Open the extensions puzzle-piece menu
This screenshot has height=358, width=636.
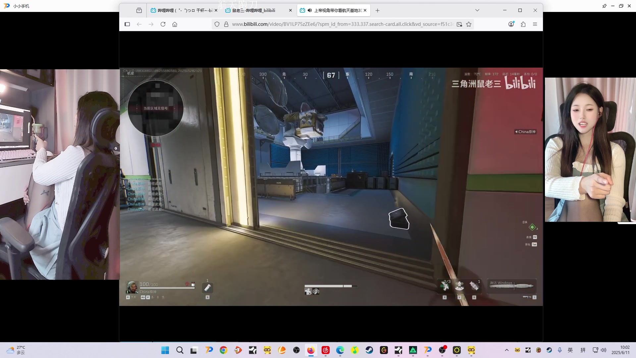(523, 24)
